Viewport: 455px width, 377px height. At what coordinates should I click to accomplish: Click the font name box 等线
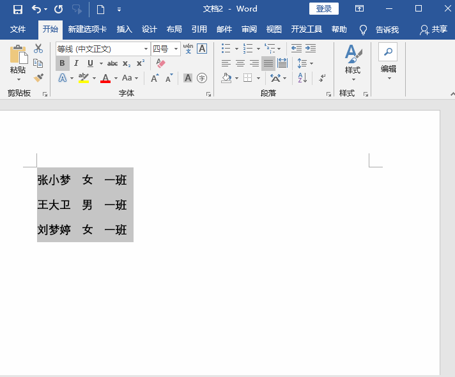100,49
